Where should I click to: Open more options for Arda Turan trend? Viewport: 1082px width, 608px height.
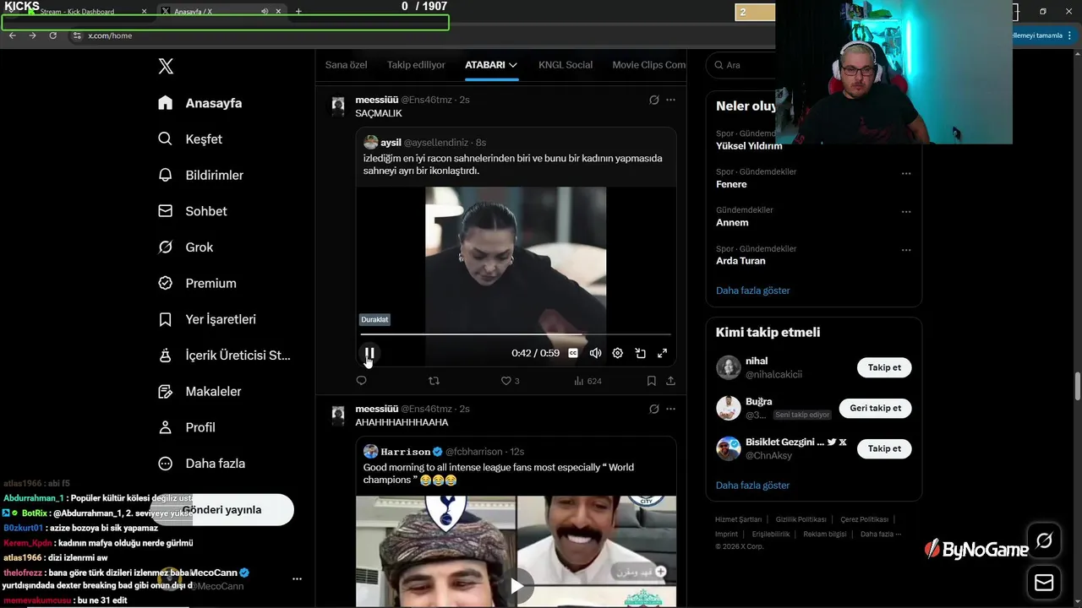906,251
